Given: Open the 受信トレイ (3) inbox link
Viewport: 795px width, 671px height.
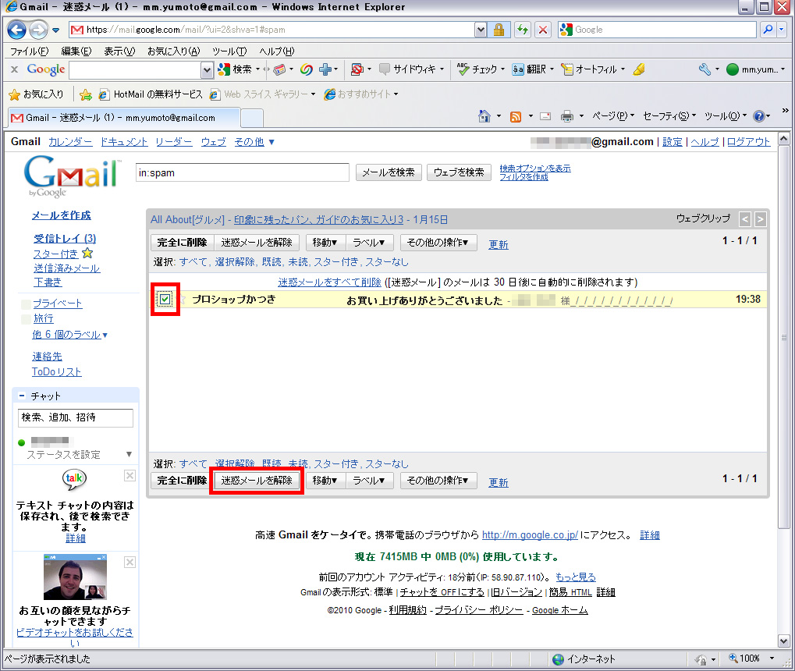Looking at the screenshot, I should [65, 239].
